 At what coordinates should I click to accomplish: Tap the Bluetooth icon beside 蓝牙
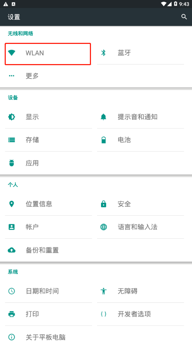104,53
